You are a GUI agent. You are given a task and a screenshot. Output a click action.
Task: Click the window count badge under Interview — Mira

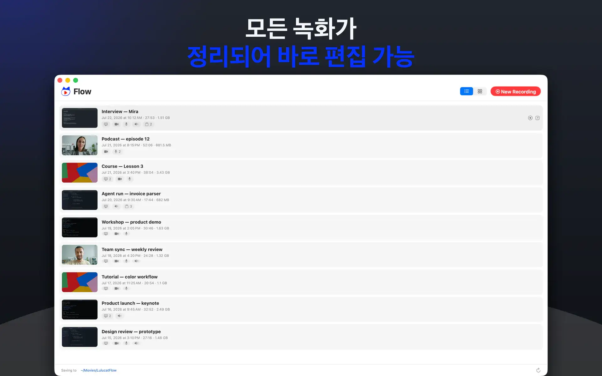(149, 124)
